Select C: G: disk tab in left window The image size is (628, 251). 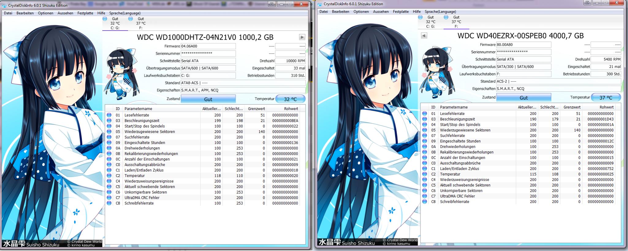[115, 23]
